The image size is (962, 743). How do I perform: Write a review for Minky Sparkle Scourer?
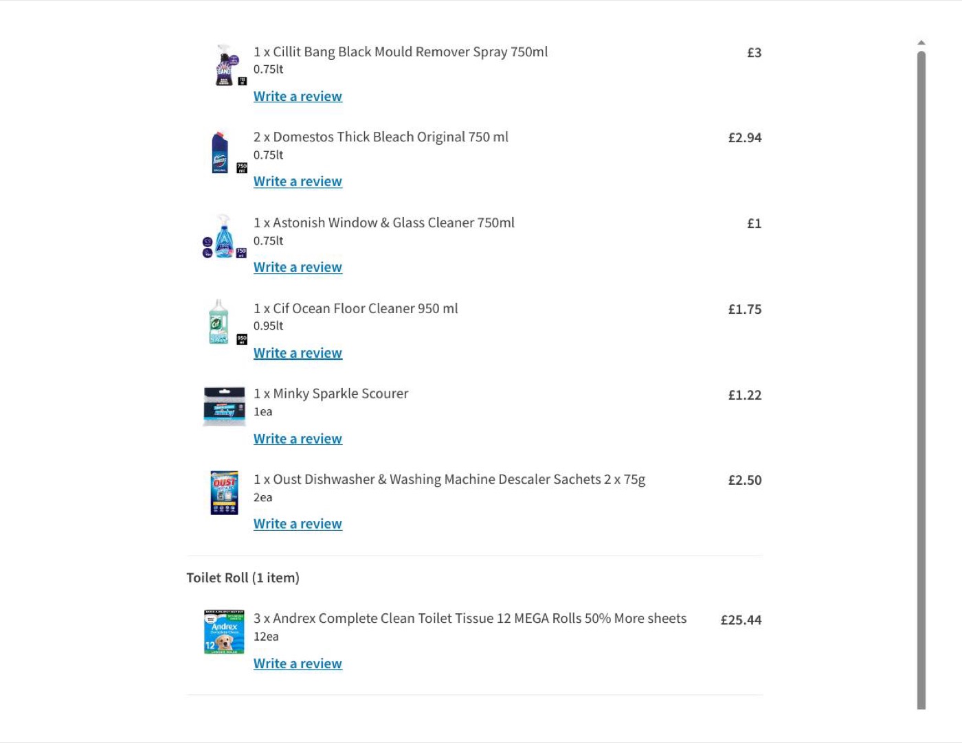click(298, 439)
